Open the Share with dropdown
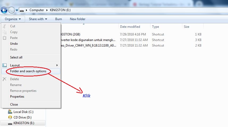This screenshot has height=127, width=228. pos(38,19)
